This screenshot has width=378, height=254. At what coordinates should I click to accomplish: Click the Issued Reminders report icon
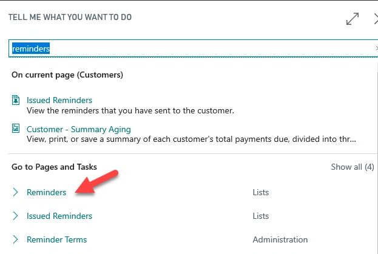coord(16,101)
